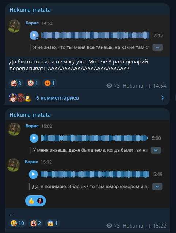
Task: Play the 5:00 voice message from Борис
Action: pyautogui.click(x=34, y=138)
